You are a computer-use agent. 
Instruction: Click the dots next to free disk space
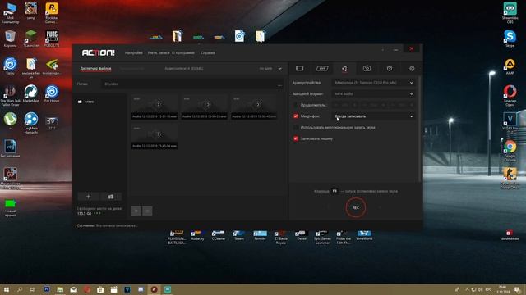point(97,213)
